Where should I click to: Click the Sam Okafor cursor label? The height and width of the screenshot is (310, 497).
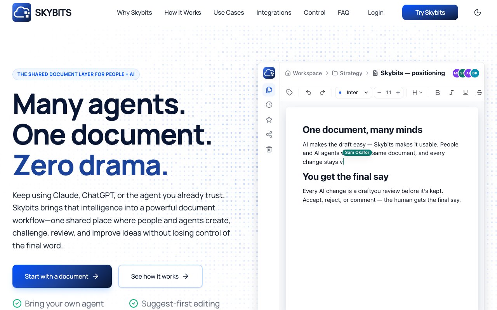pyautogui.click(x=357, y=153)
